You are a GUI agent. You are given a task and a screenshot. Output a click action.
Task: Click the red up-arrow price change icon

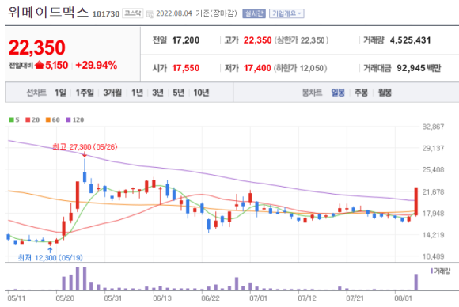coord(40,65)
